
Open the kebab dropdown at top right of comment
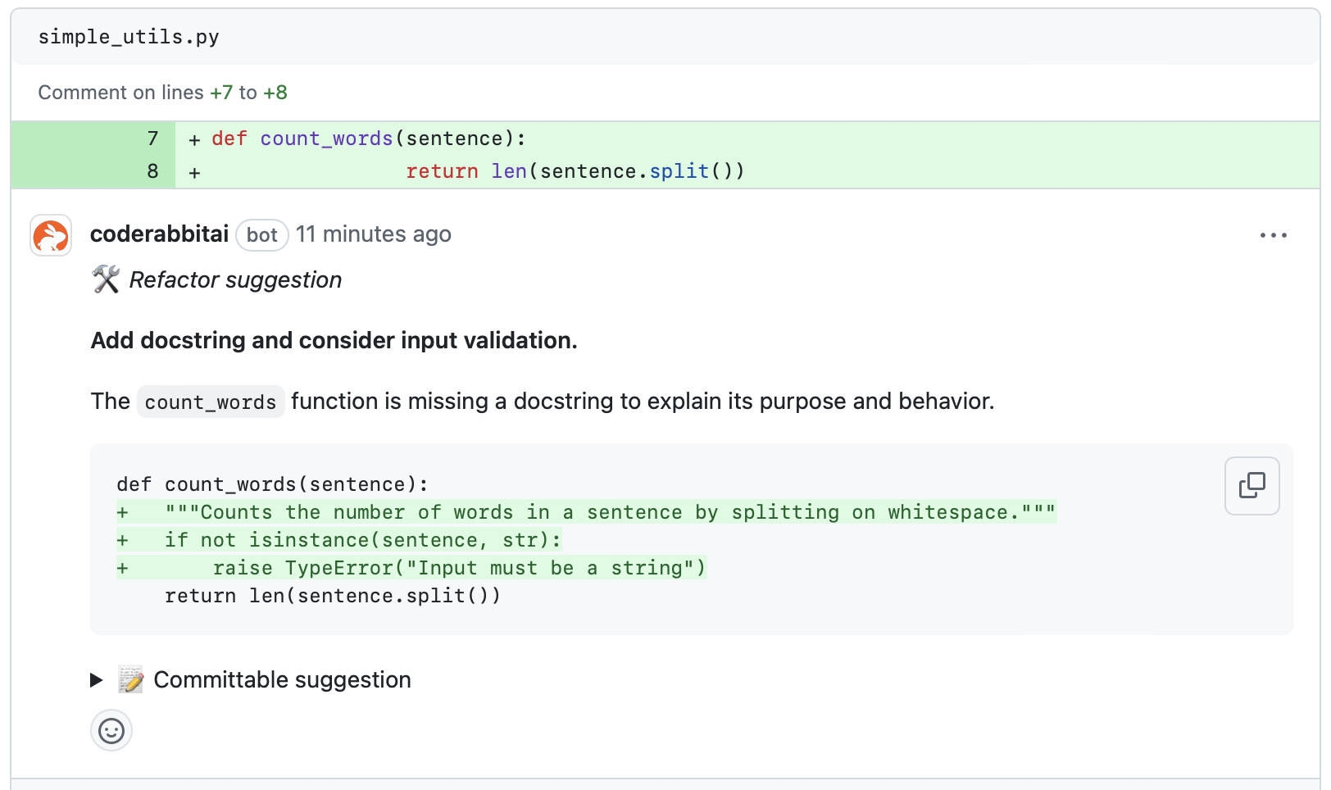click(x=1273, y=235)
